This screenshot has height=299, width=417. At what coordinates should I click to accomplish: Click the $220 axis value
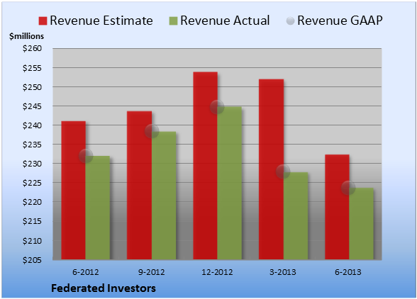(x=32, y=202)
